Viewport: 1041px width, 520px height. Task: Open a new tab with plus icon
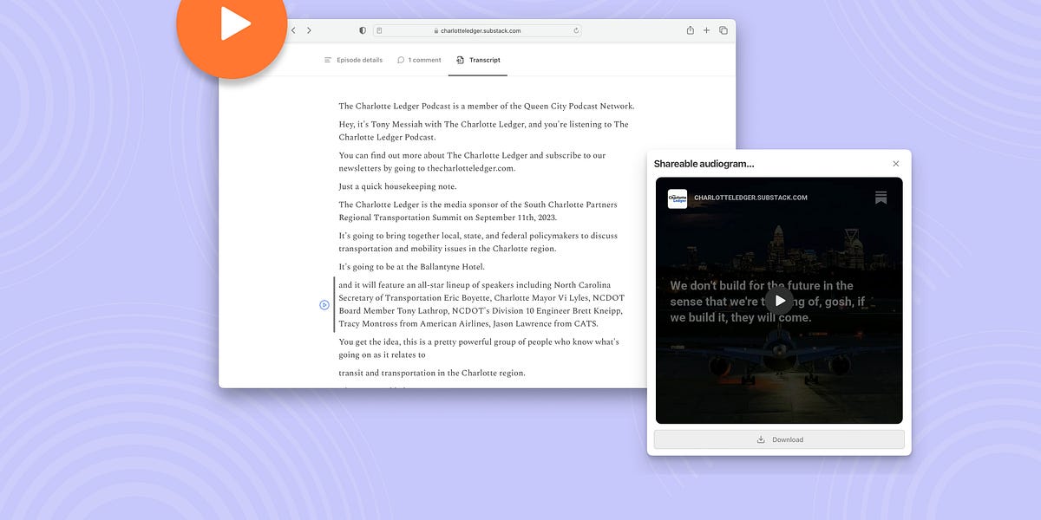[x=706, y=30]
